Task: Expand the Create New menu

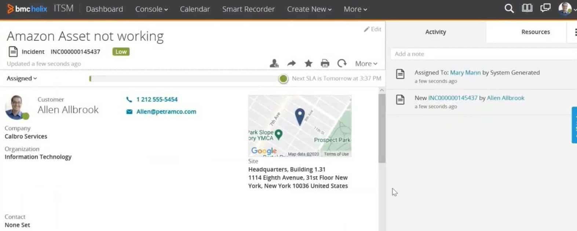Action: (x=309, y=9)
